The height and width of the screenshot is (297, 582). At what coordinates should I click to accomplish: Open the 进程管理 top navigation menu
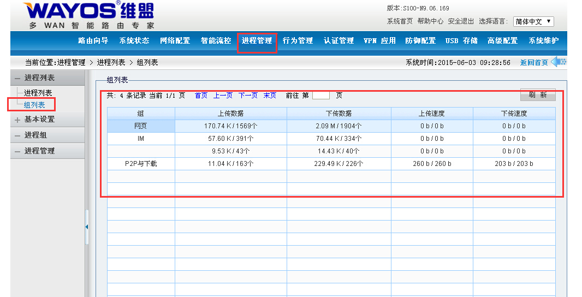point(257,41)
